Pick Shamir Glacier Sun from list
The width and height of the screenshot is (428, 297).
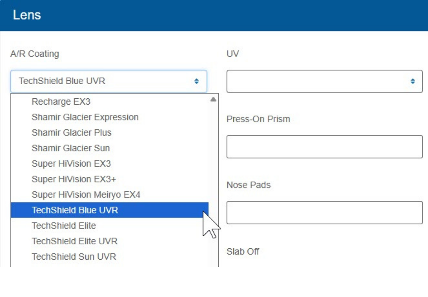pos(71,148)
